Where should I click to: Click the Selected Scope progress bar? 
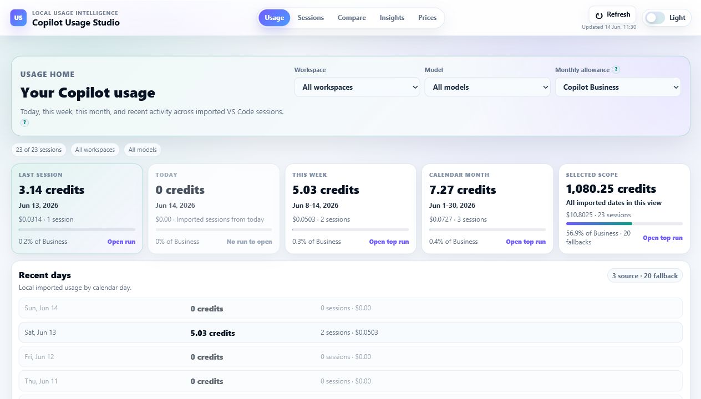point(624,223)
